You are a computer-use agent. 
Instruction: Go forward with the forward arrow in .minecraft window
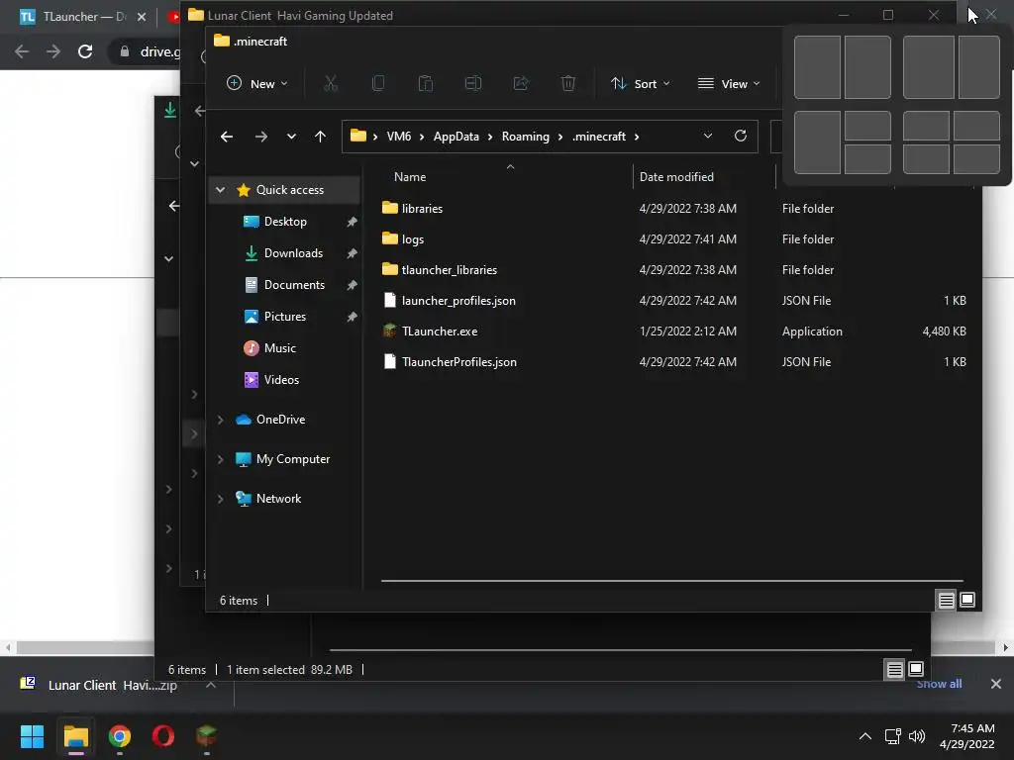261,137
